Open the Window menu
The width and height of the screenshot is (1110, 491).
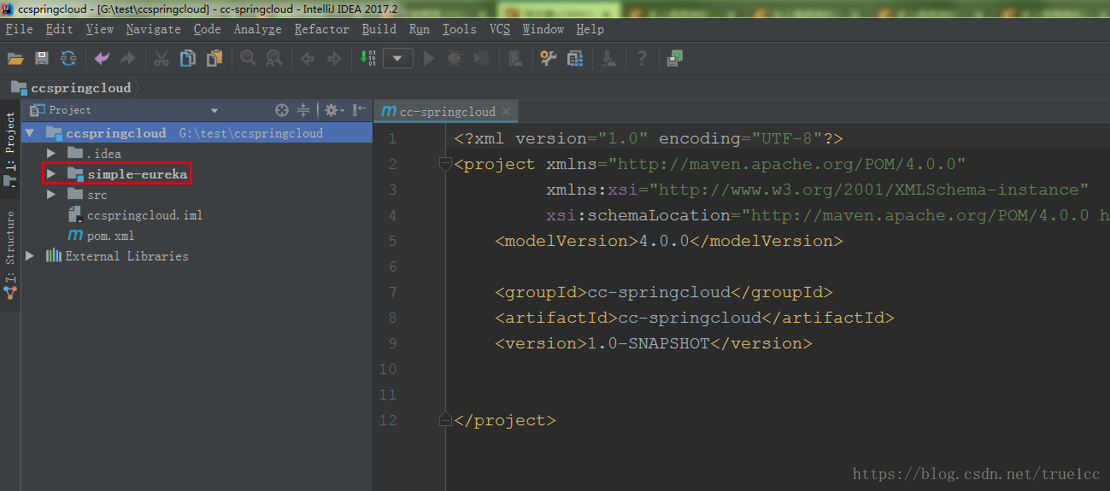pos(543,29)
